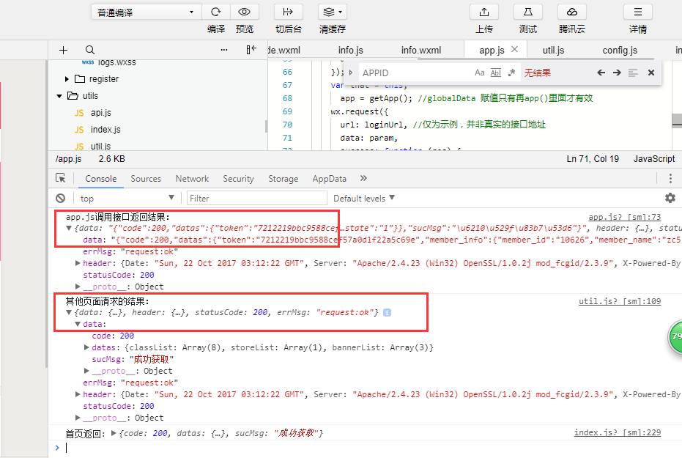Open the details hamburger icon
The image size is (682, 458).
tap(637, 12)
